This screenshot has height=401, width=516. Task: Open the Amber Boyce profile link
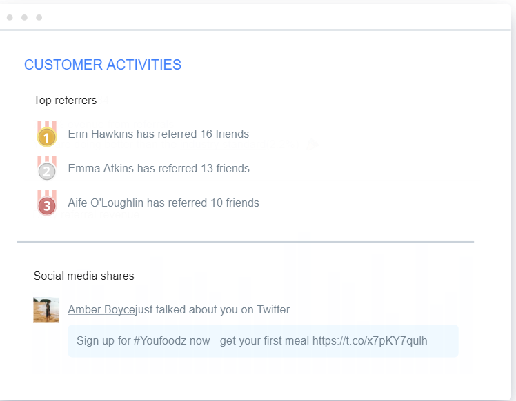tap(101, 310)
